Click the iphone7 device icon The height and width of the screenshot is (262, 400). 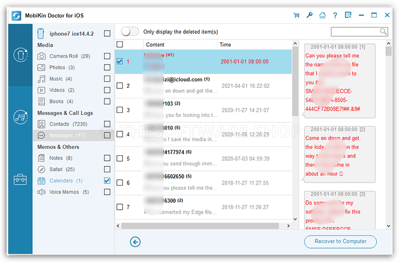[x=41, y=33]
